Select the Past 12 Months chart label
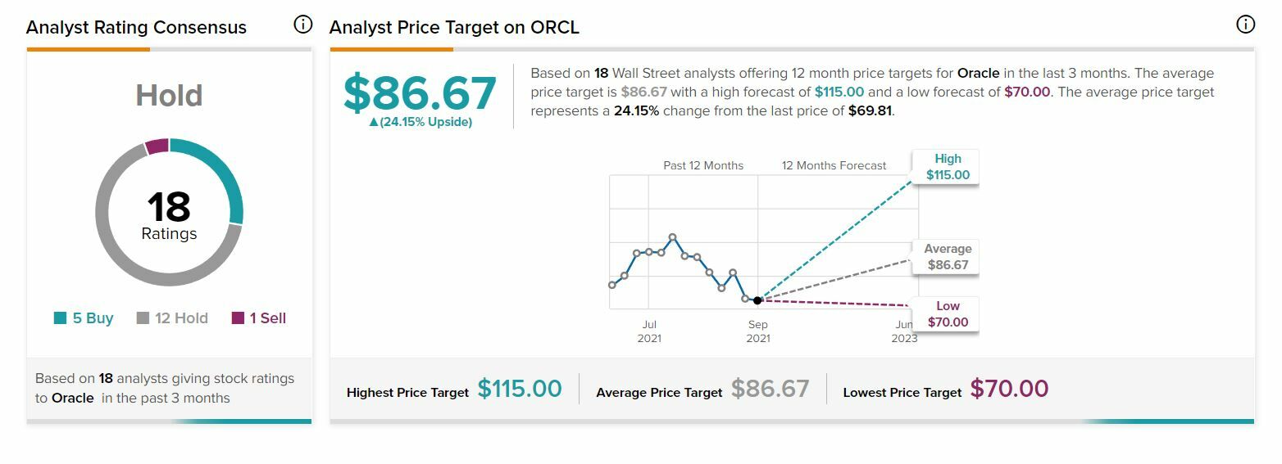The height and width of the screenshot is (464, 1282). click(703, 165)
